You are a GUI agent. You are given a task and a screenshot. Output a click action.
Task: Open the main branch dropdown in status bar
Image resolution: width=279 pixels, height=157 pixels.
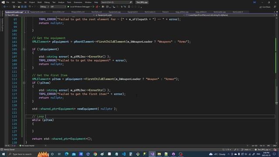(246, 150)
